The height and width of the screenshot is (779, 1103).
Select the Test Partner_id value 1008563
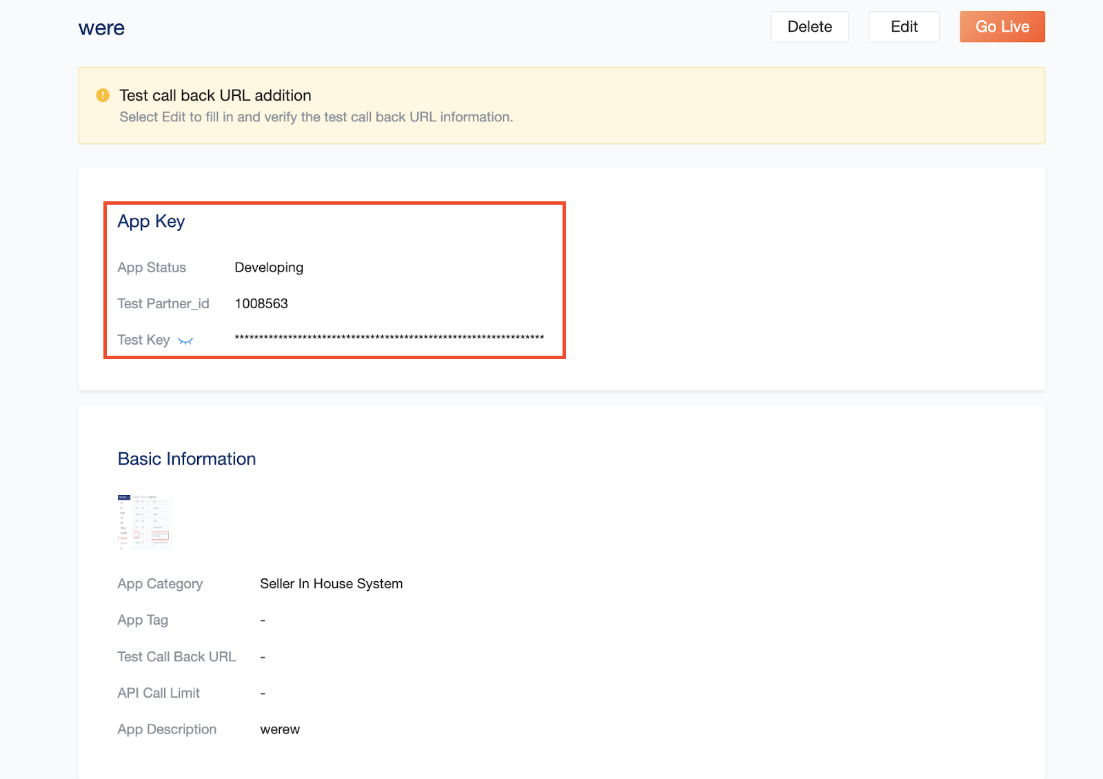[261, 304]
